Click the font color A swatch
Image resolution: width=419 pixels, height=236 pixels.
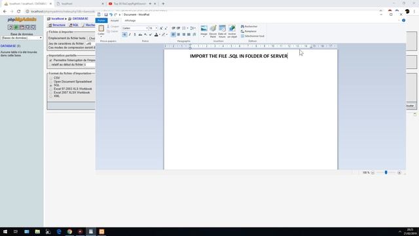coord(156,35)
